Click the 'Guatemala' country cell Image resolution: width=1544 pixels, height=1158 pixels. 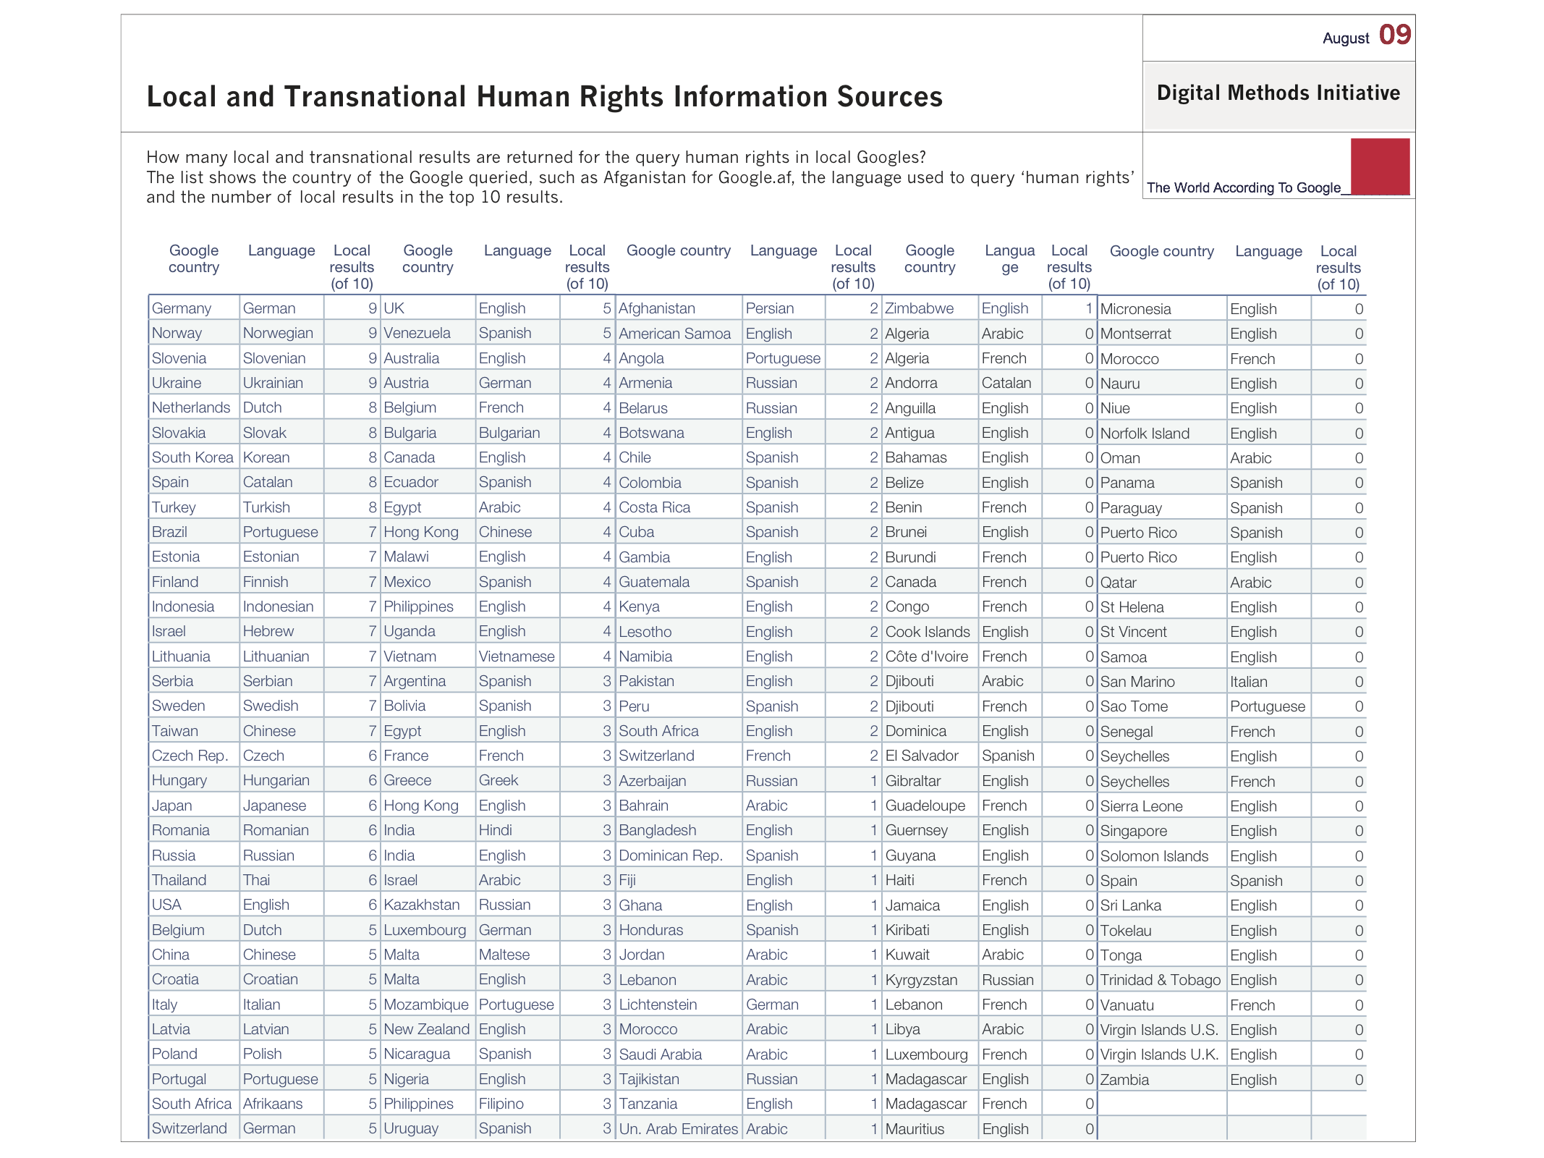[679, 582]
